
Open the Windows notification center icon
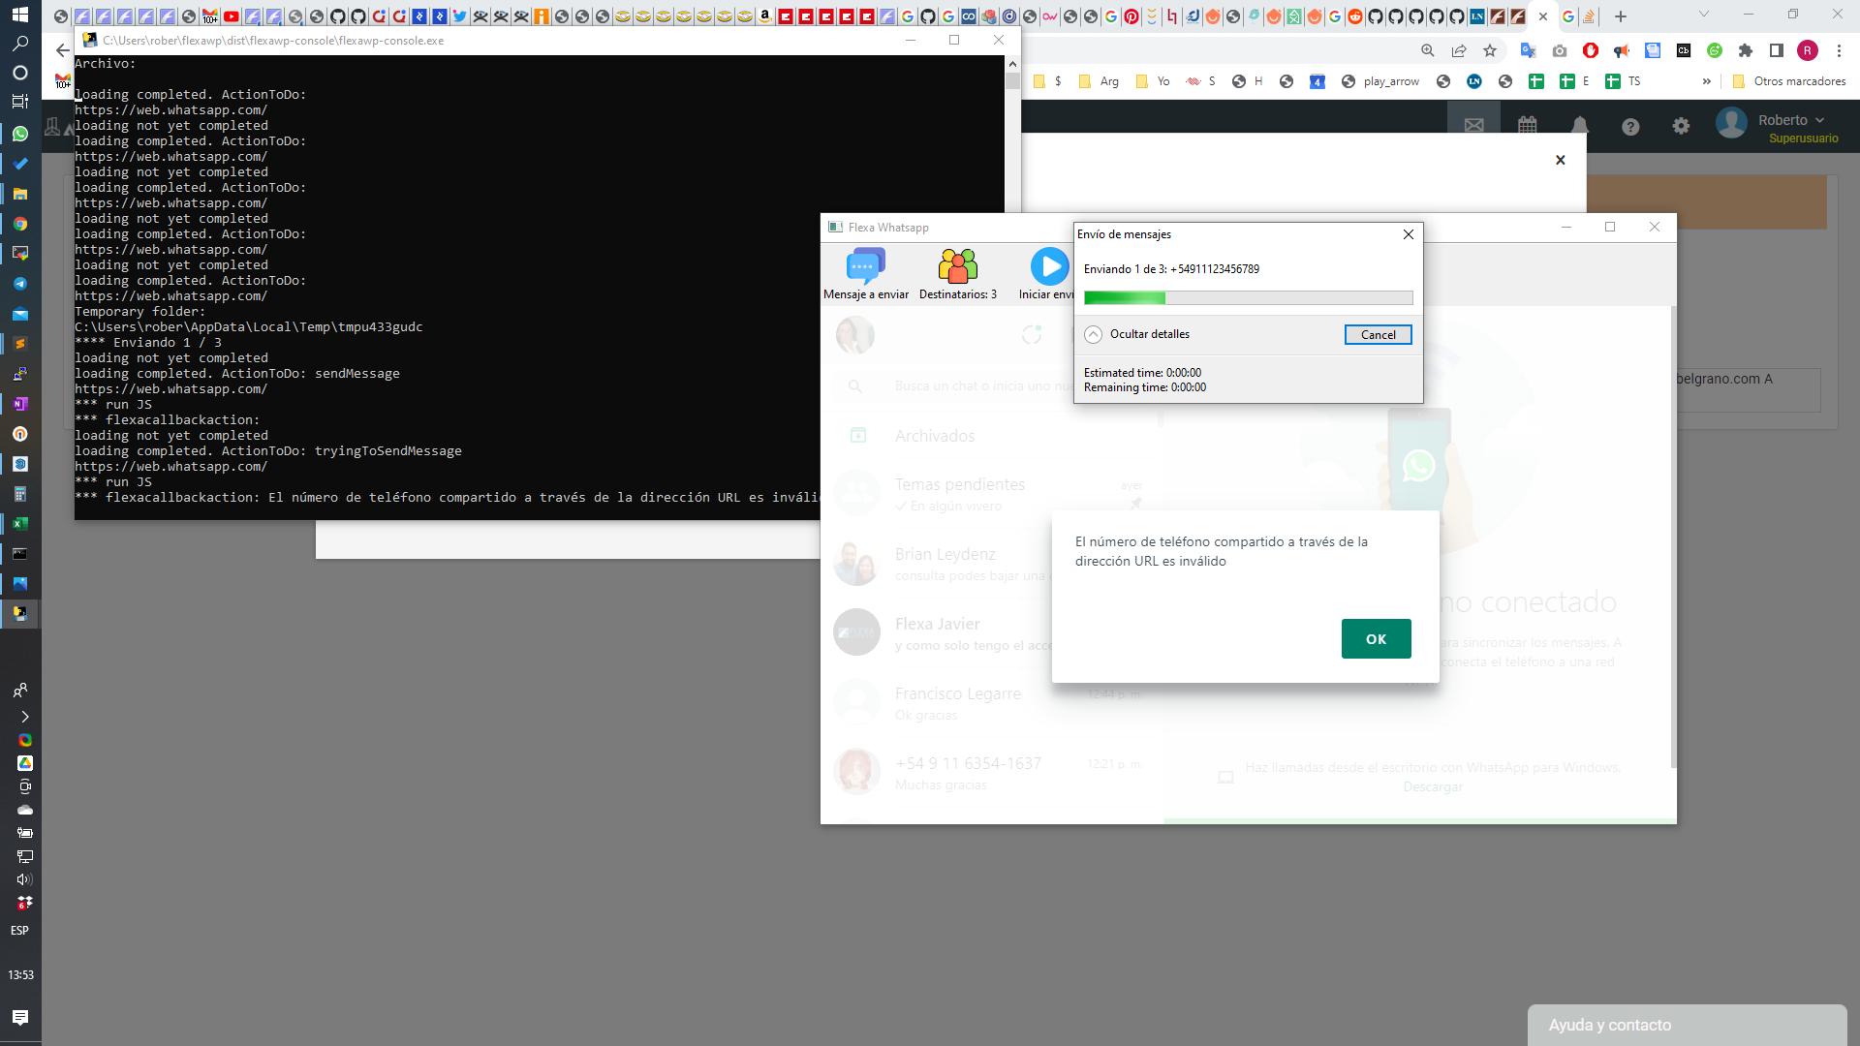19,1017
